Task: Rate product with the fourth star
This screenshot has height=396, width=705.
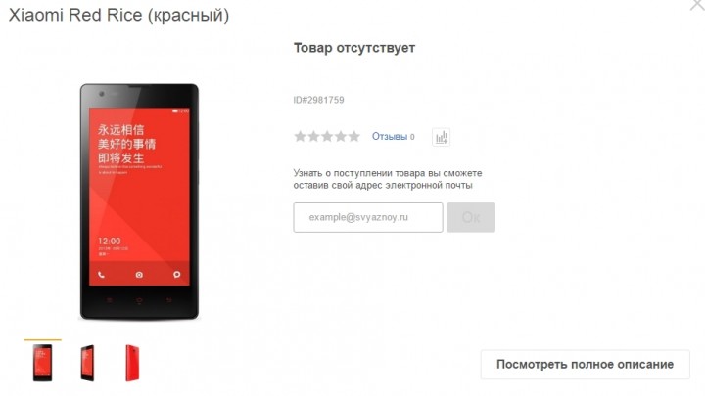Action: point(341,136)
